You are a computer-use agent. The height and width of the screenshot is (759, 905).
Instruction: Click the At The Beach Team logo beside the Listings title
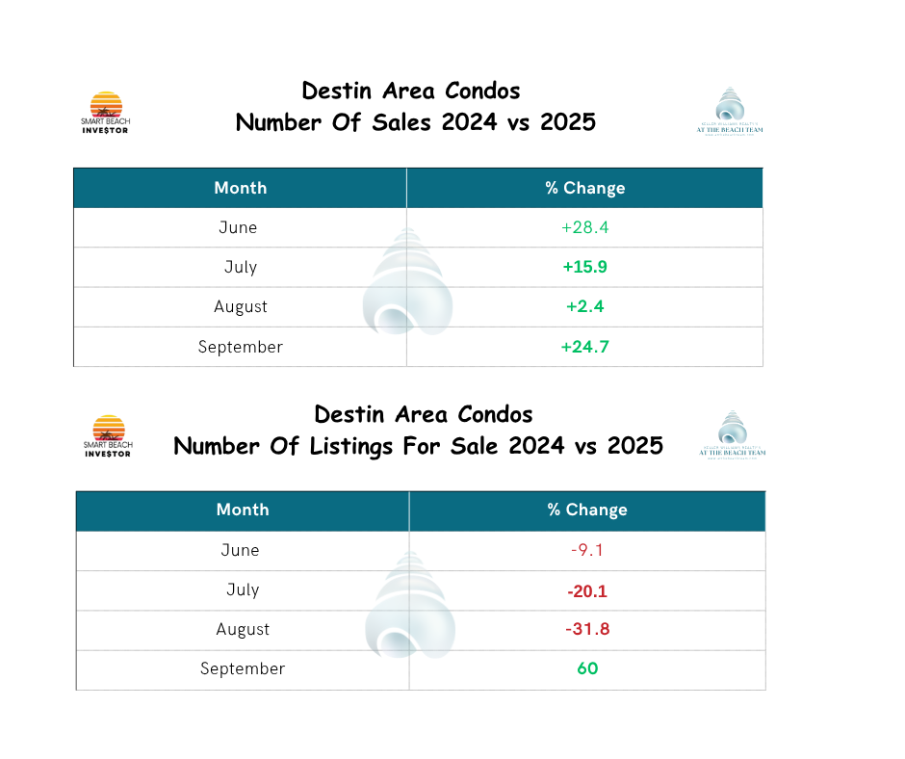tap(733, 435)
